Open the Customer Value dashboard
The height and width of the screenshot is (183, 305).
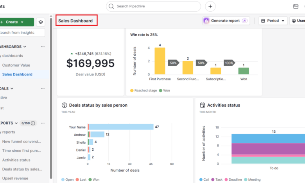(x=16, y=65)
